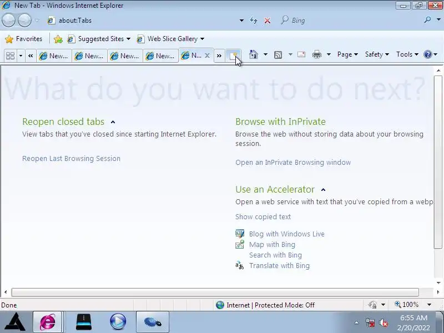
Task: Click the Help question mark icon
Action: (427, 54)
